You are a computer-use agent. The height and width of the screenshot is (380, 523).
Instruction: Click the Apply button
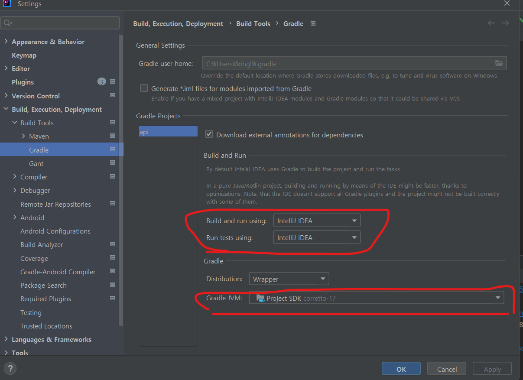point(492,369)
